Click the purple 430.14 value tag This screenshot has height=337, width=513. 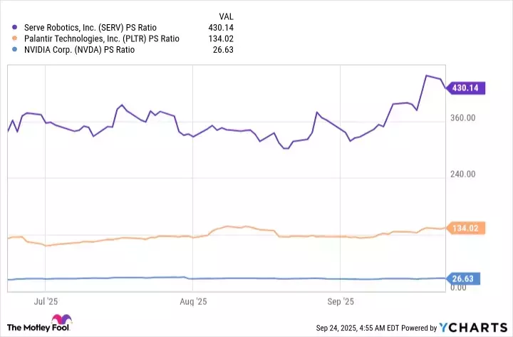click(466, 88)
